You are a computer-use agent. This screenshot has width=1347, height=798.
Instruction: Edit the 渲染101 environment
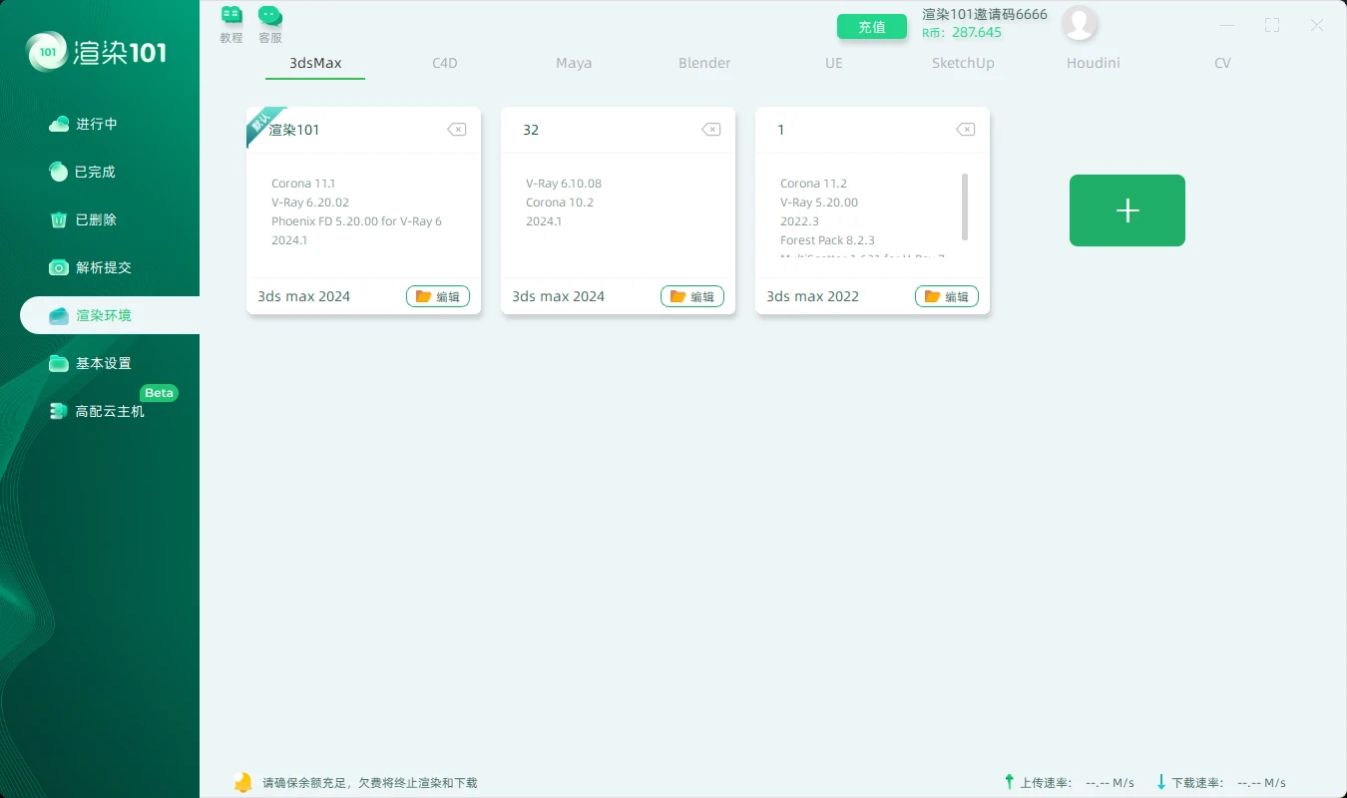[x=438, y=296]
